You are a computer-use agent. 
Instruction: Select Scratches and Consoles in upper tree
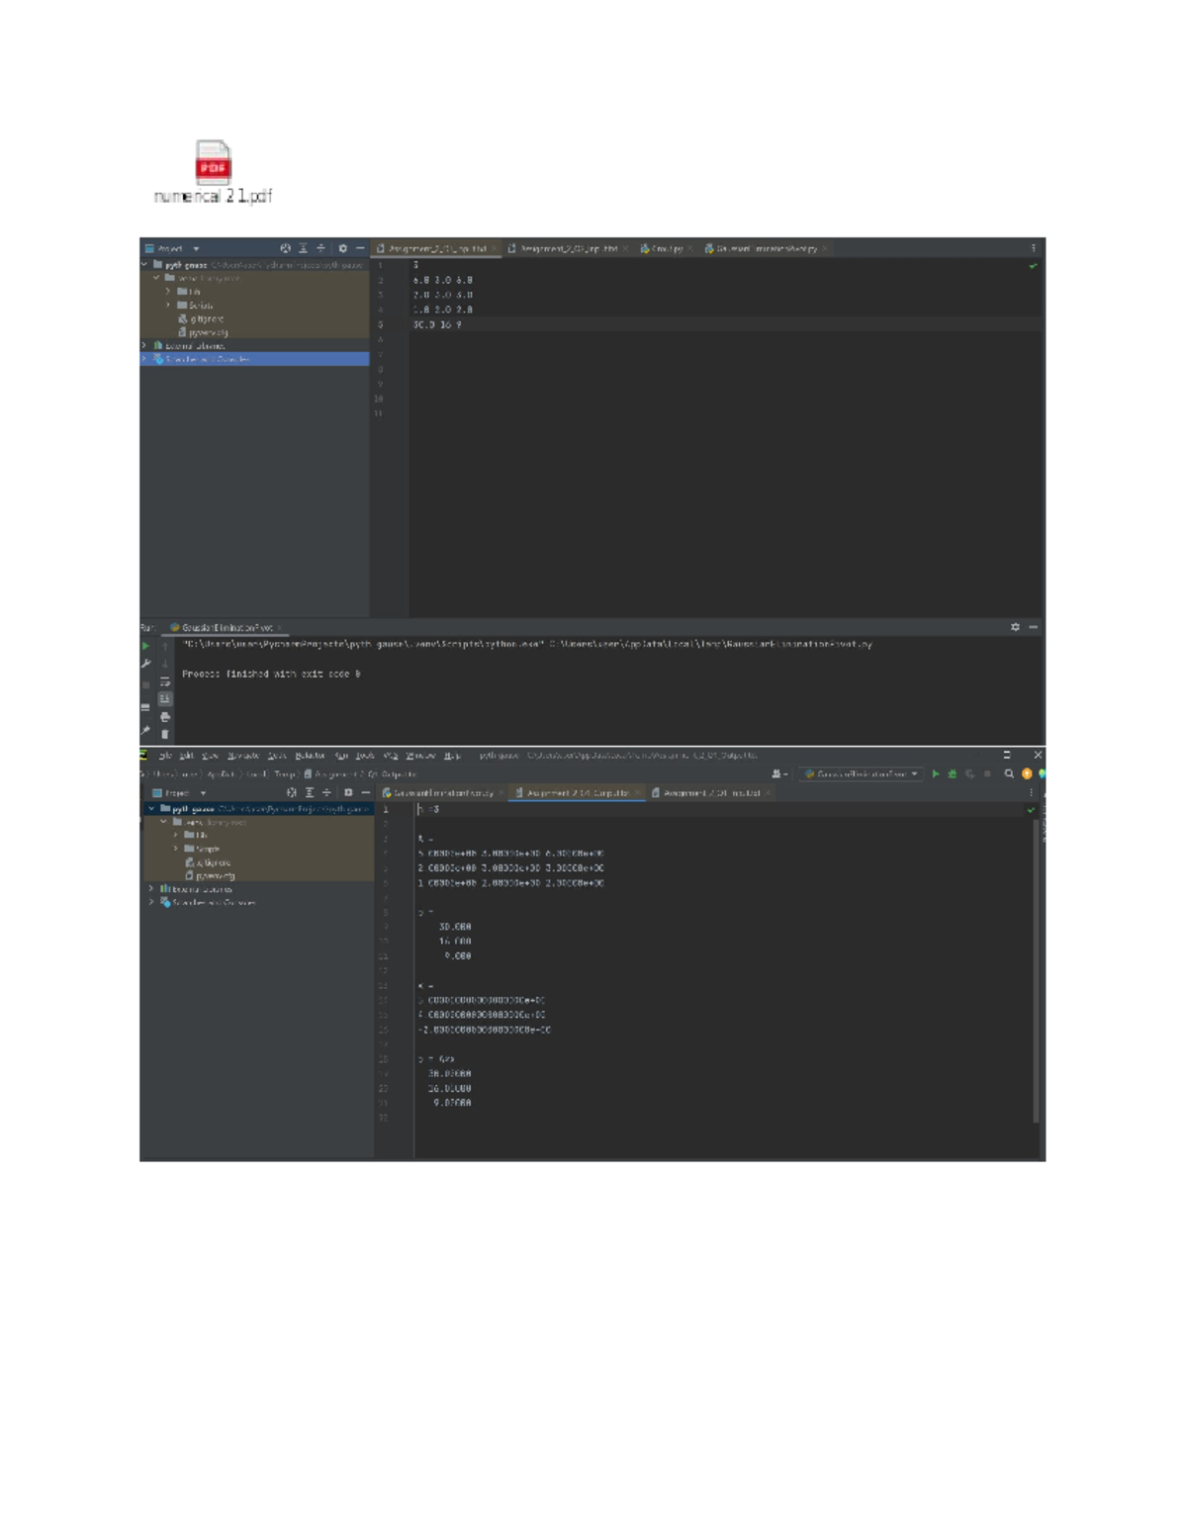tap(208, 359)
